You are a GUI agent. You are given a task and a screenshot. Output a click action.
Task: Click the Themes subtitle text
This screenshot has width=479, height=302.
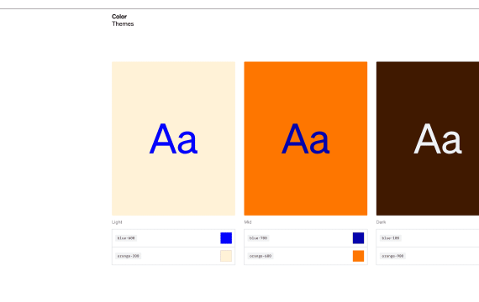coord(123,23)
